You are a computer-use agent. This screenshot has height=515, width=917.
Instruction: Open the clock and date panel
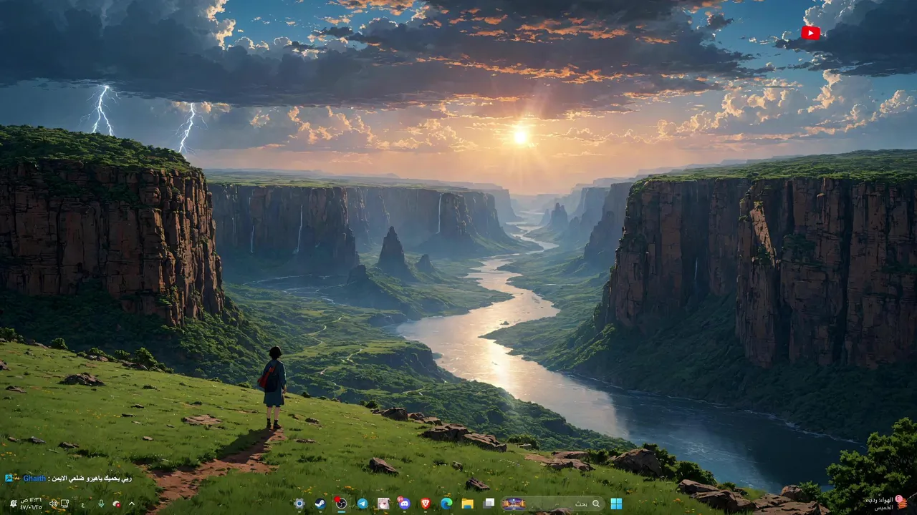coord(31,504)
